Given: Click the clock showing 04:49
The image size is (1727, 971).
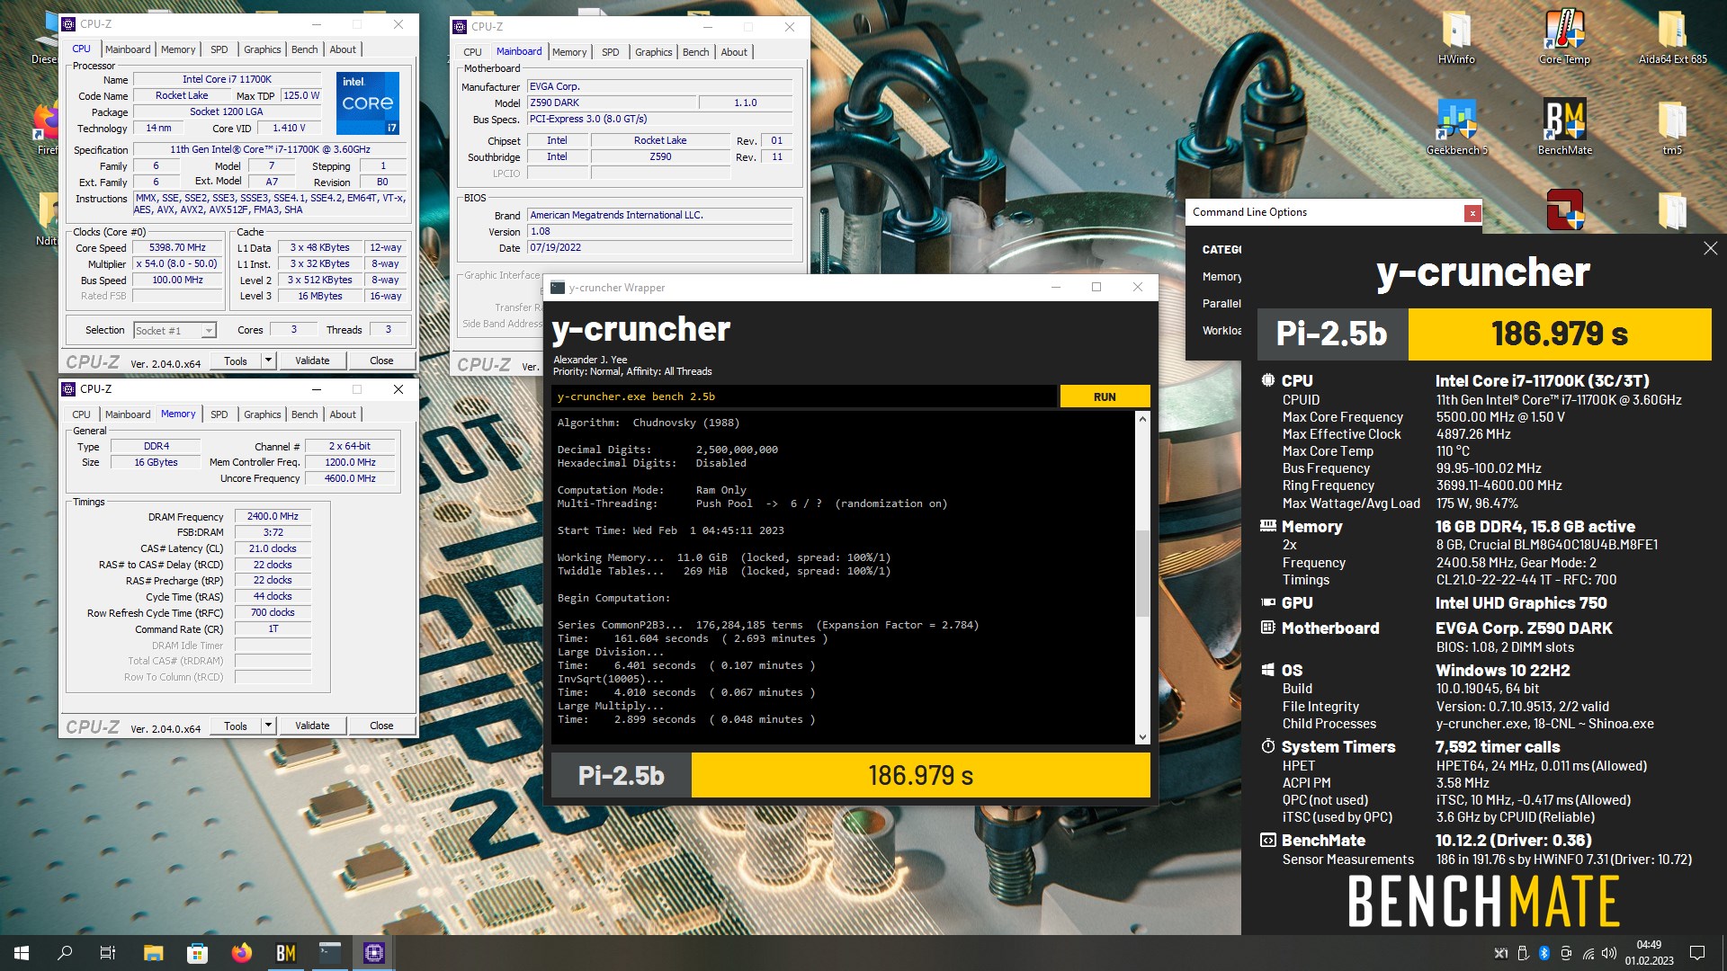Looking at the screenshot, I should [x=1649, y=945].
